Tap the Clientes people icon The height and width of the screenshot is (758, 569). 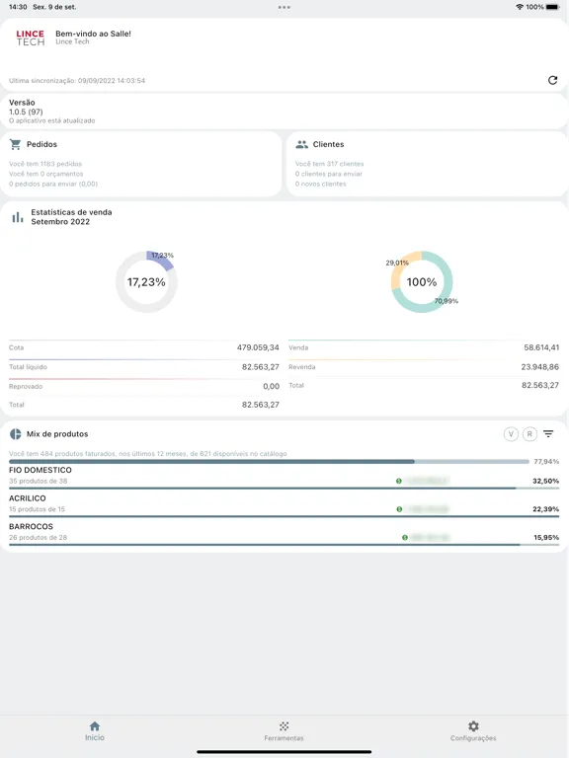302,144
